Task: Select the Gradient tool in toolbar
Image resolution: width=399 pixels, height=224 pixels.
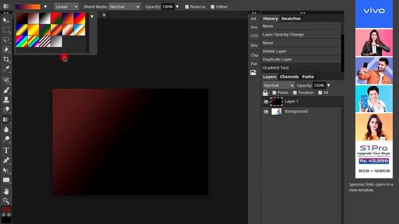Action: click(x=6, y=119)
